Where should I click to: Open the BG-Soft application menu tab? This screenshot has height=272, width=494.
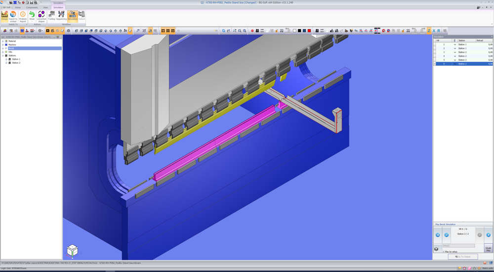[6, 7]
